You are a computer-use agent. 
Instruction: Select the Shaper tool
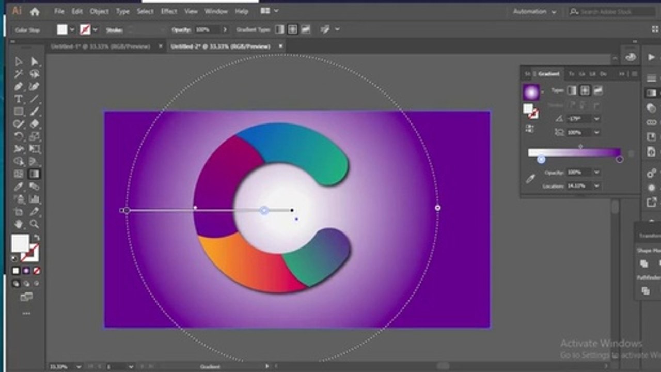point(19,124)
